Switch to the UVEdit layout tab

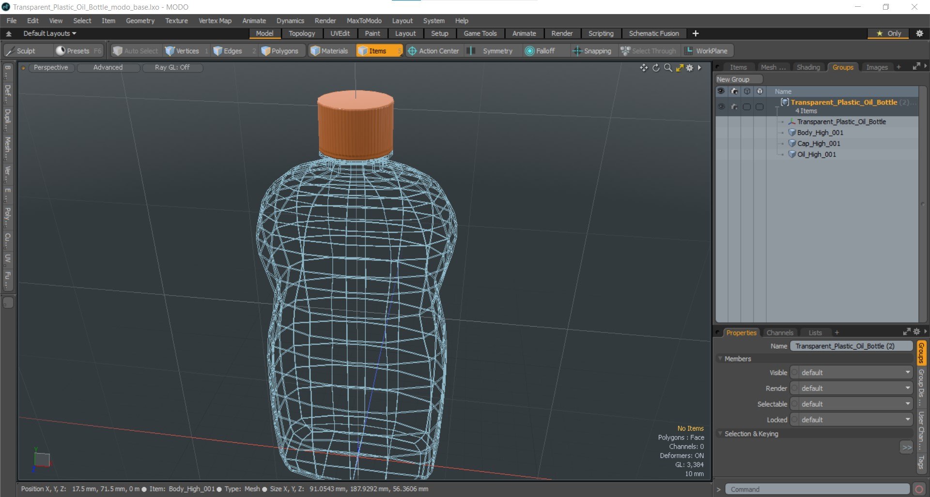340,33
